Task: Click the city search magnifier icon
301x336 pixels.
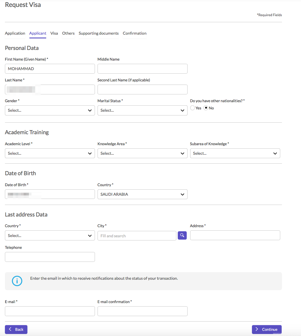Action: click(182, 236)
